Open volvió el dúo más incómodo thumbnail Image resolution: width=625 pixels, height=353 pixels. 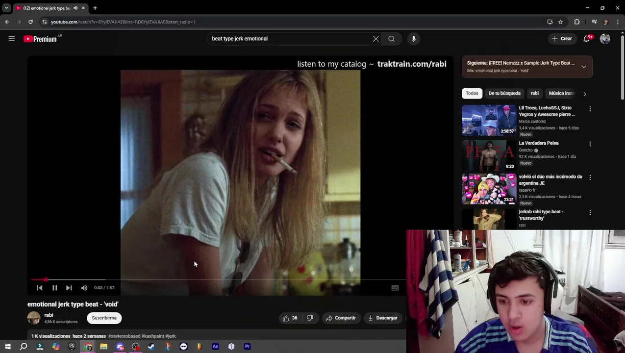click(x=489, y=189)
